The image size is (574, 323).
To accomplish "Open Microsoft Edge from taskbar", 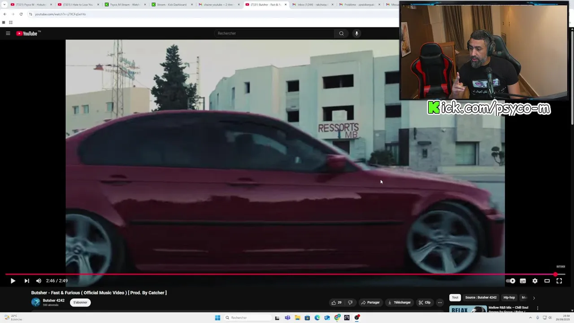I will [x=317, y=318].
